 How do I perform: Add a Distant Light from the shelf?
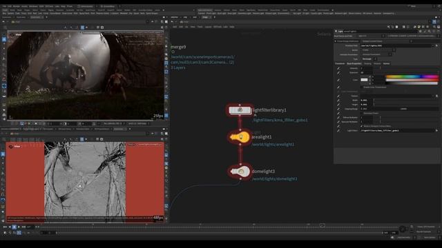(x=271, y=13)
